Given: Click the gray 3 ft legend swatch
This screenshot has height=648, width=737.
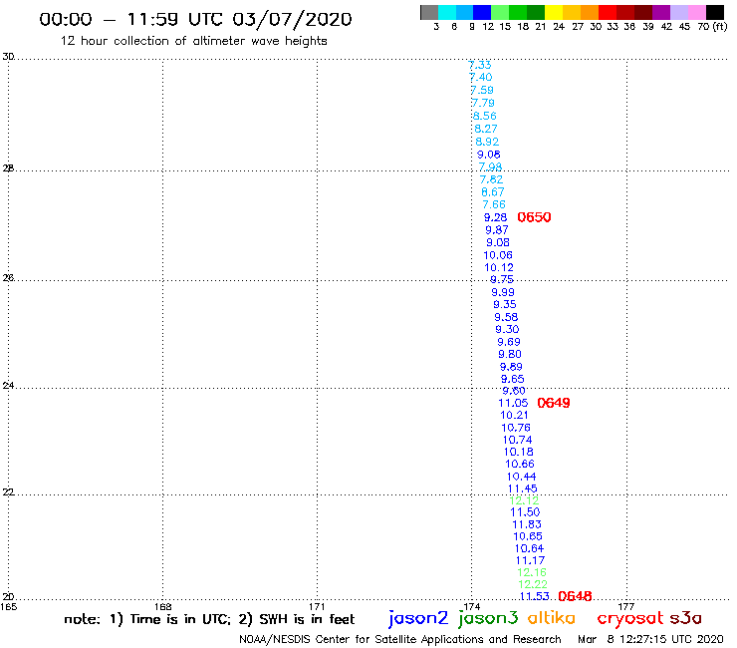Looking at the screenshot, I should (429, 12).
